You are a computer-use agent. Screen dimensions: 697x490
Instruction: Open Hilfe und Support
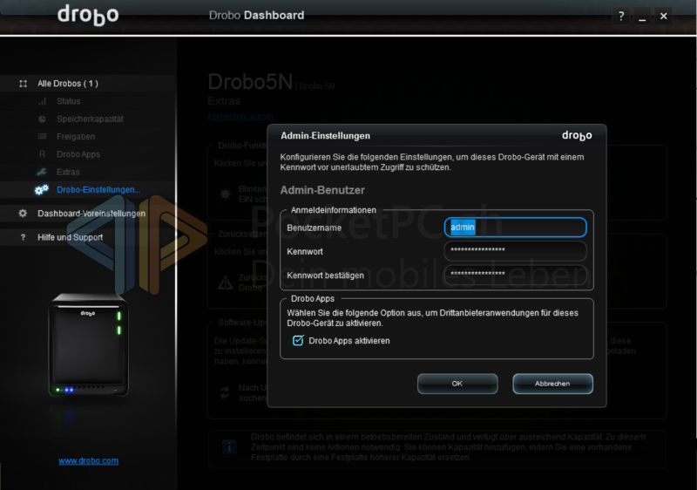70,237
